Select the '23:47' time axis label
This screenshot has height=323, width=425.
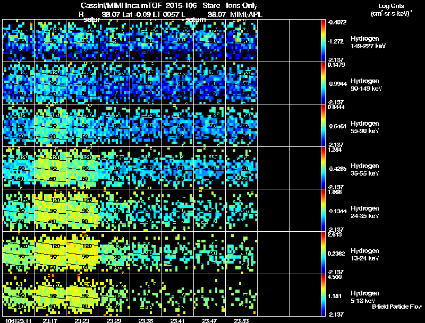pos(209,321)
